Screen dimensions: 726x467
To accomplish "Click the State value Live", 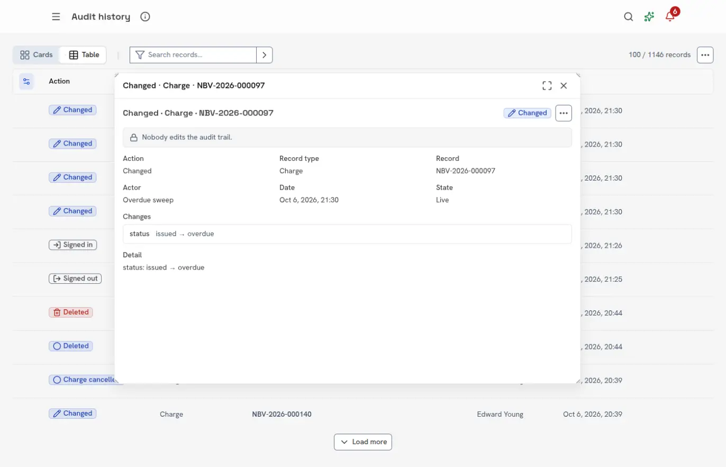I will (442, 200).
